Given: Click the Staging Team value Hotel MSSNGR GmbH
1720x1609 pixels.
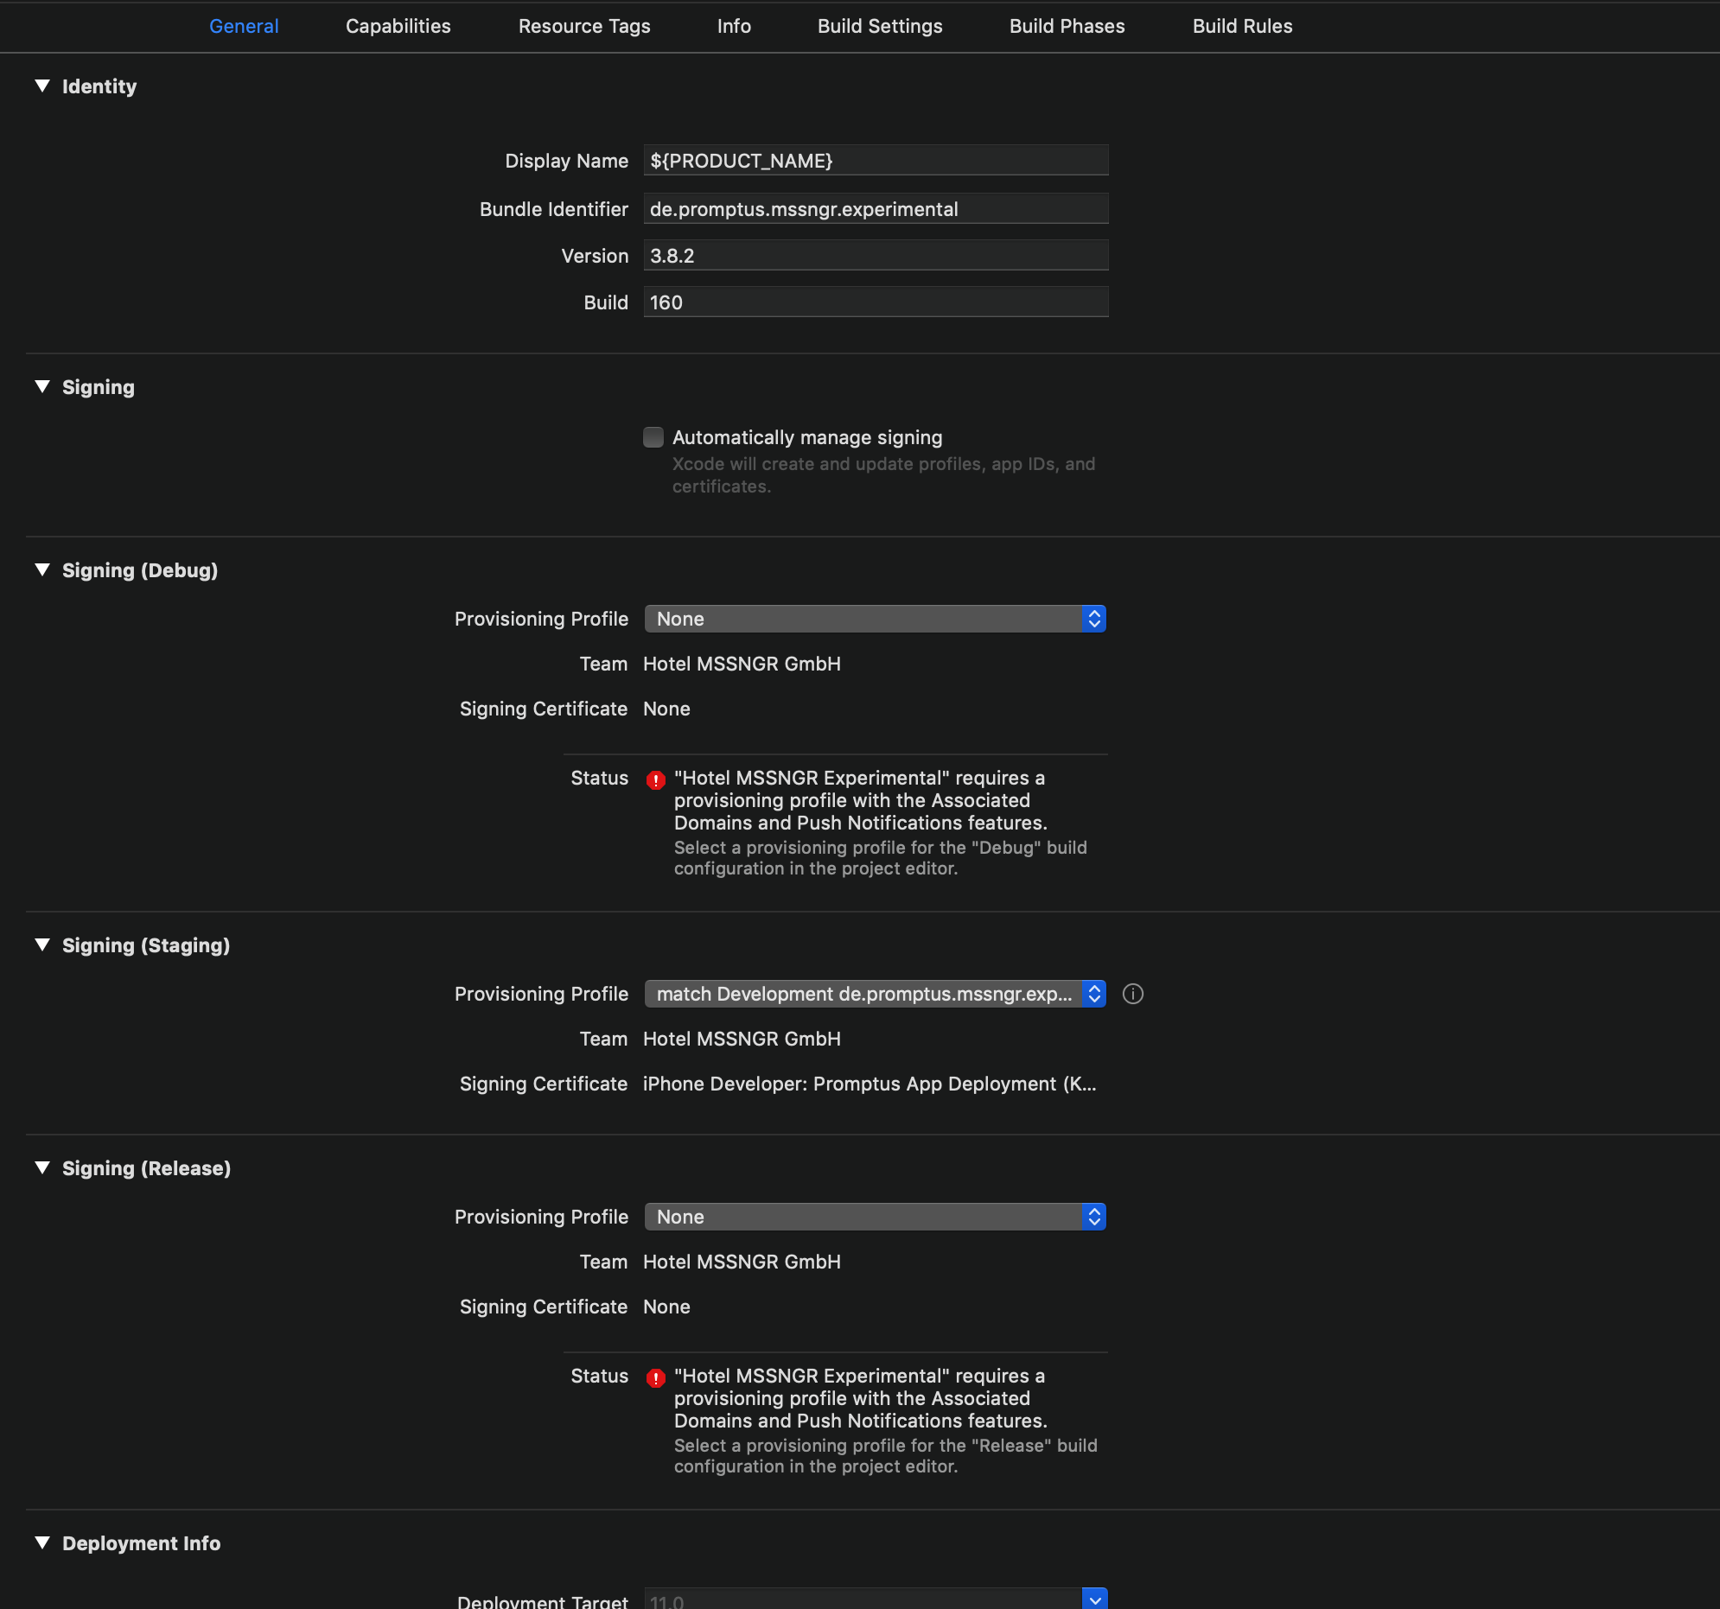Looking at the screenshot, I should 742,1039.
